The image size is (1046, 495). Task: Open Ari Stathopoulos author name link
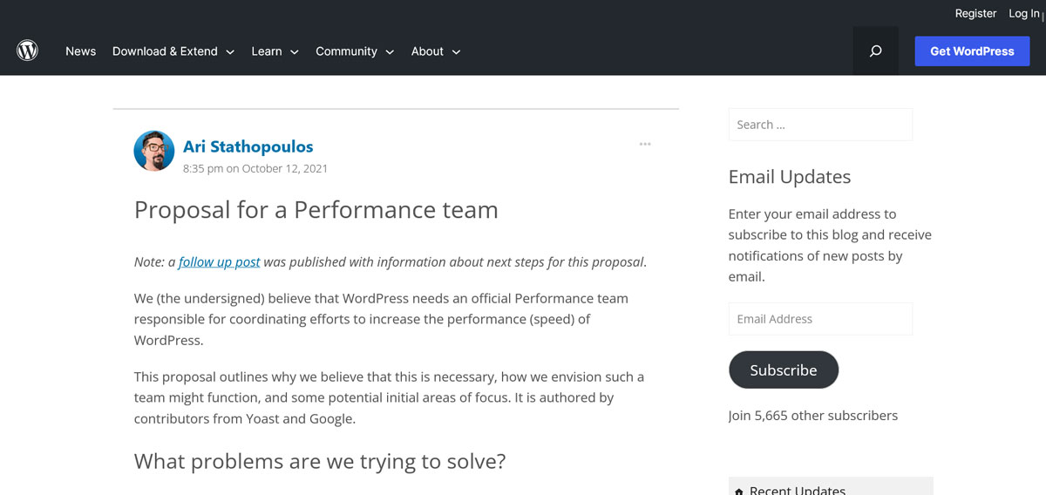click(x=248, y=146)
